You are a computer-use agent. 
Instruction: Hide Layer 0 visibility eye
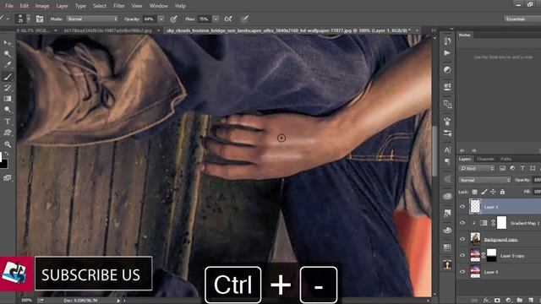[462, 272]
